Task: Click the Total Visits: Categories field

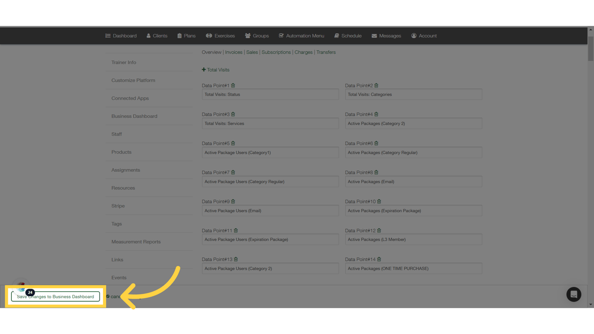Action: point(414,94)
